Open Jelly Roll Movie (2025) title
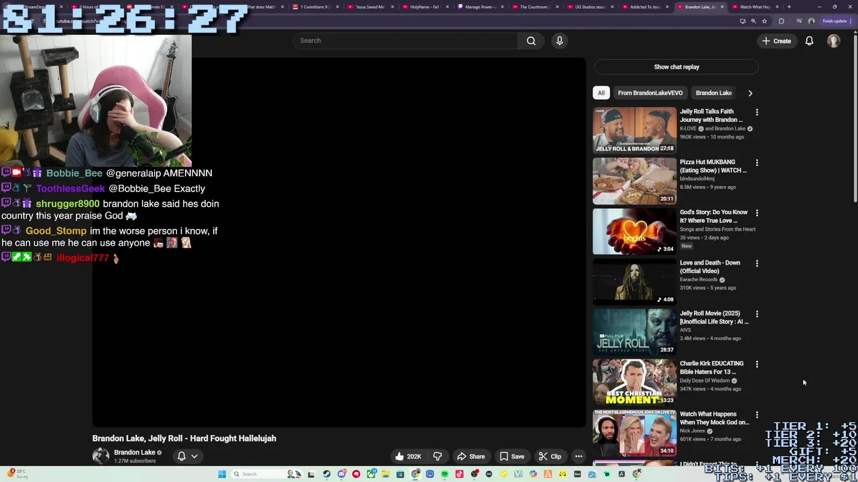Image resolution: width=858 pixels, height=482 pixels. click(714, 317)
